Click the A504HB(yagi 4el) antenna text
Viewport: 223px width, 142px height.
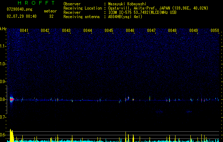point(125,17)
